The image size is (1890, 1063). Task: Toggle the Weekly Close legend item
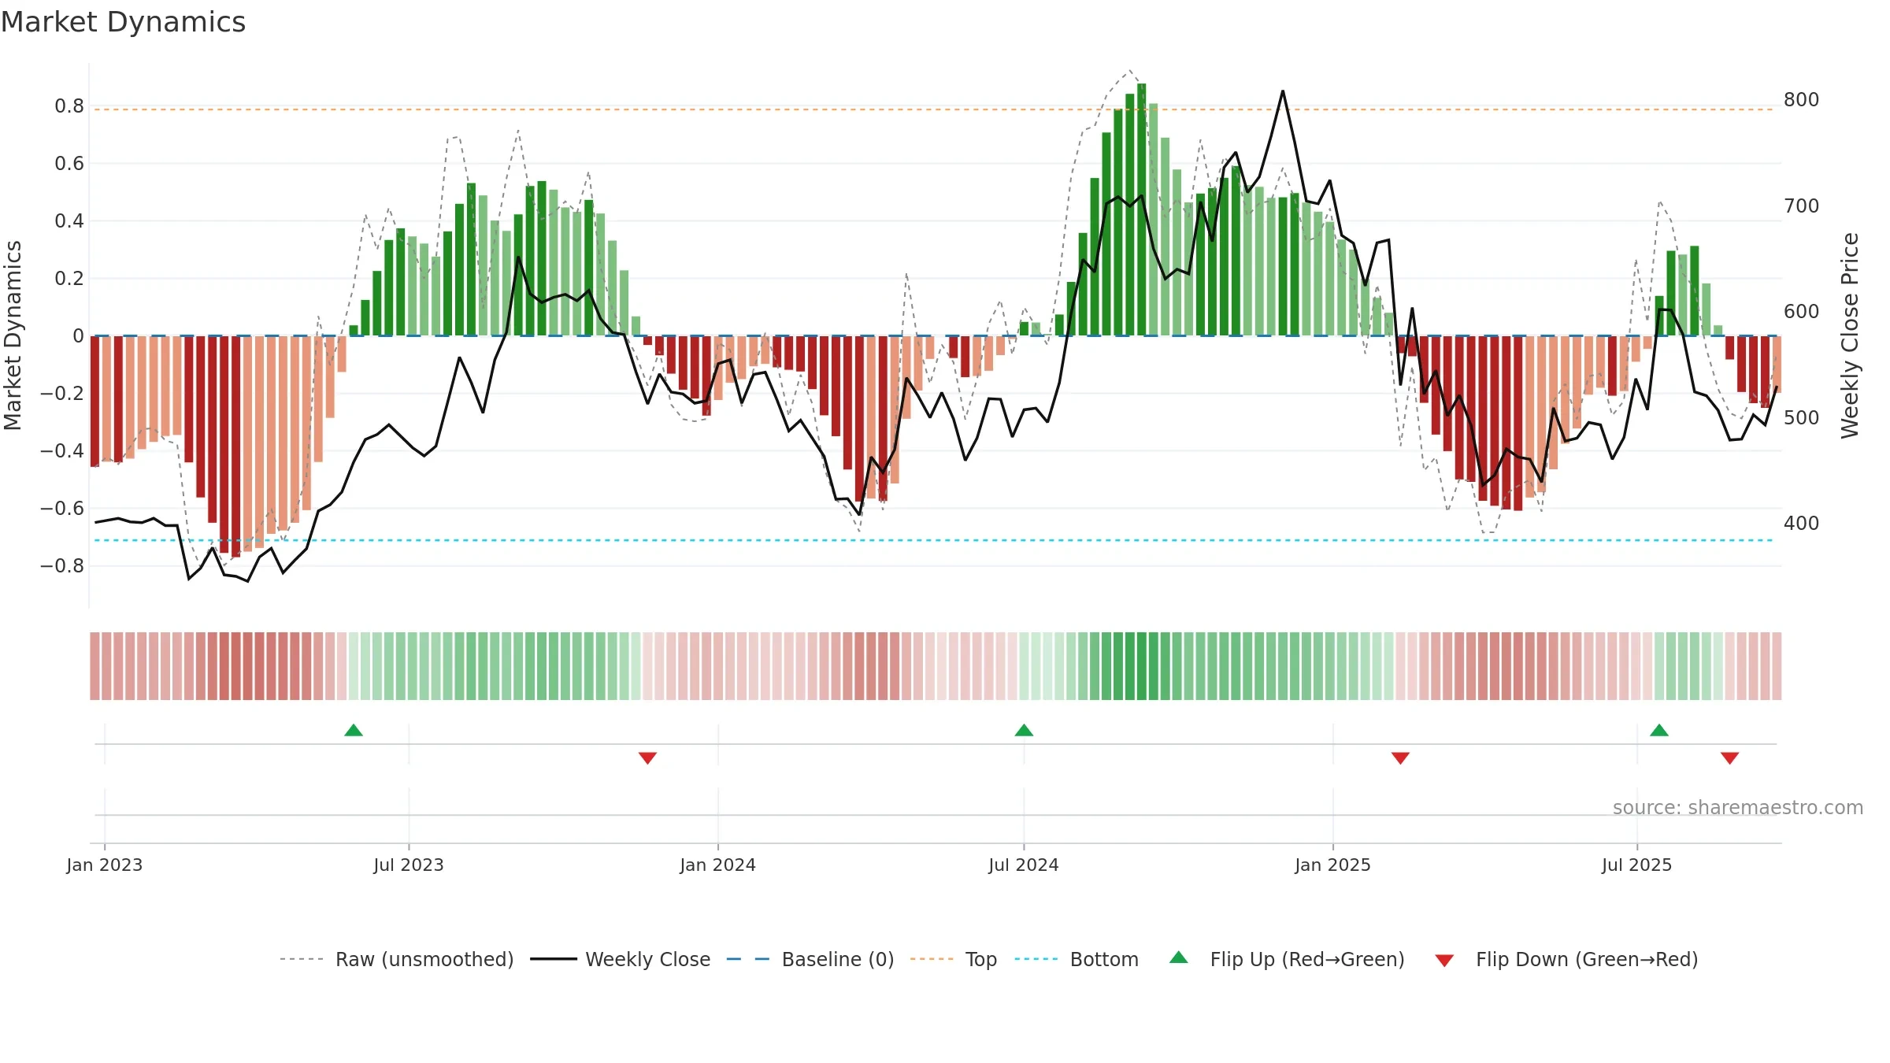click(x=621, y=959)
